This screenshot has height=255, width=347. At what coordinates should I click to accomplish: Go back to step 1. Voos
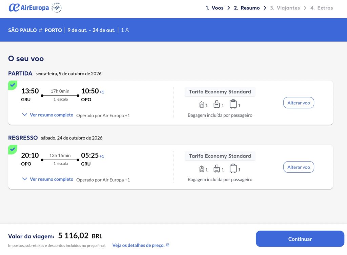tap(215, 8)
